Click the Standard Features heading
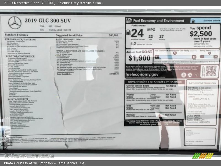The width and height of the screenshot is (221, 166). coord(16,35)
